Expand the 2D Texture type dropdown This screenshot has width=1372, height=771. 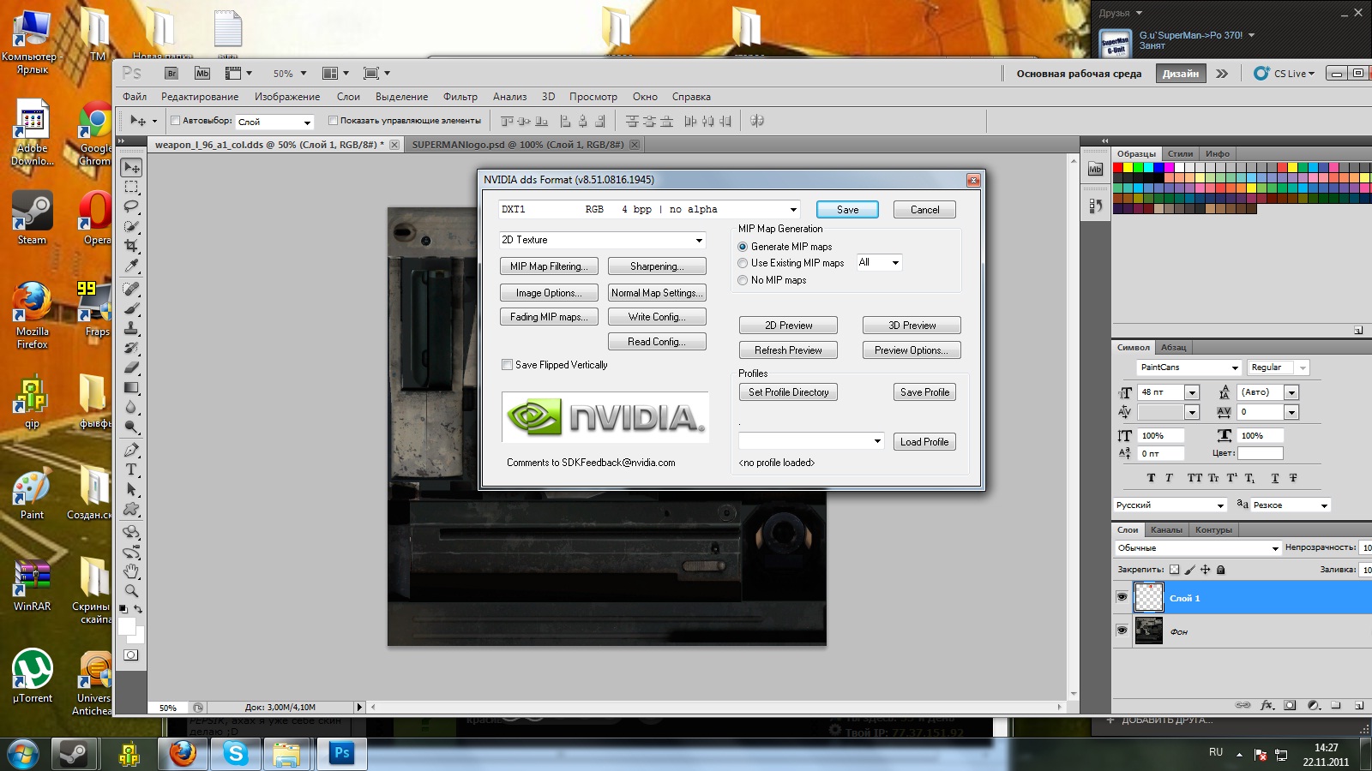pyautogui.click(x=699, y=240)
